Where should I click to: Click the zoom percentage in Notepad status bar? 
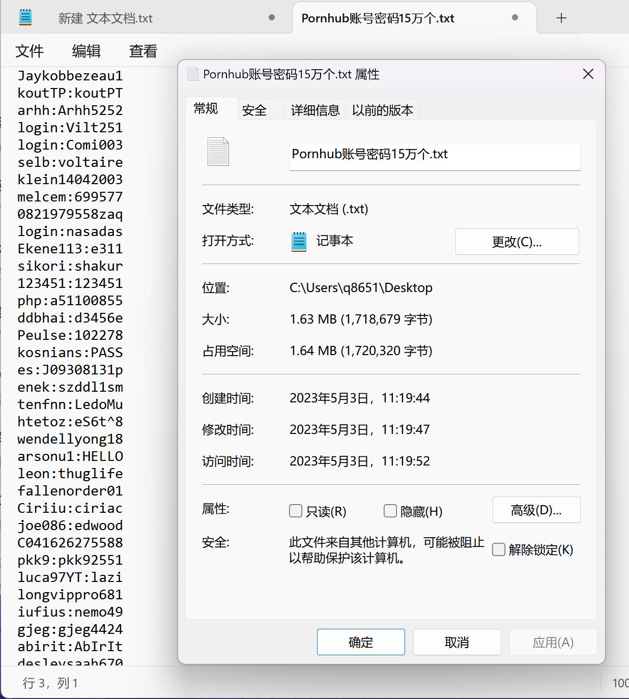pos(620,683)
